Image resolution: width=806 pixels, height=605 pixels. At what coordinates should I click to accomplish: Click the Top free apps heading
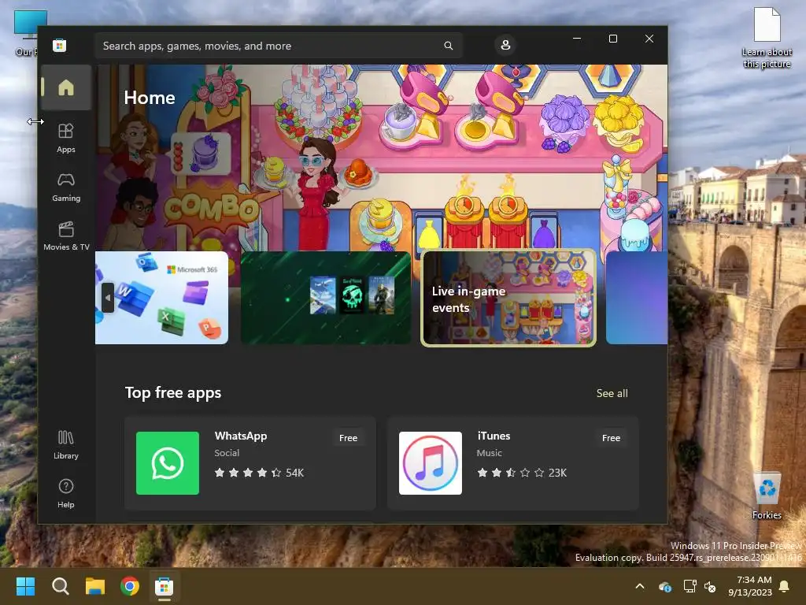[x=173, y=392]
